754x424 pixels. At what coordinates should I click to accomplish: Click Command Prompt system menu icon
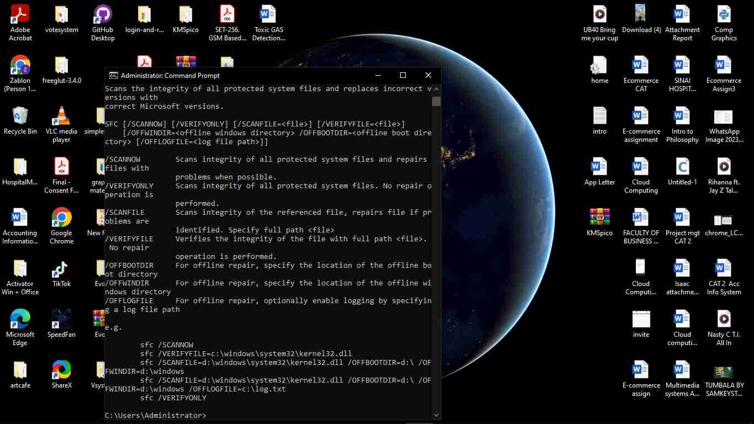[x=113, y=76]
